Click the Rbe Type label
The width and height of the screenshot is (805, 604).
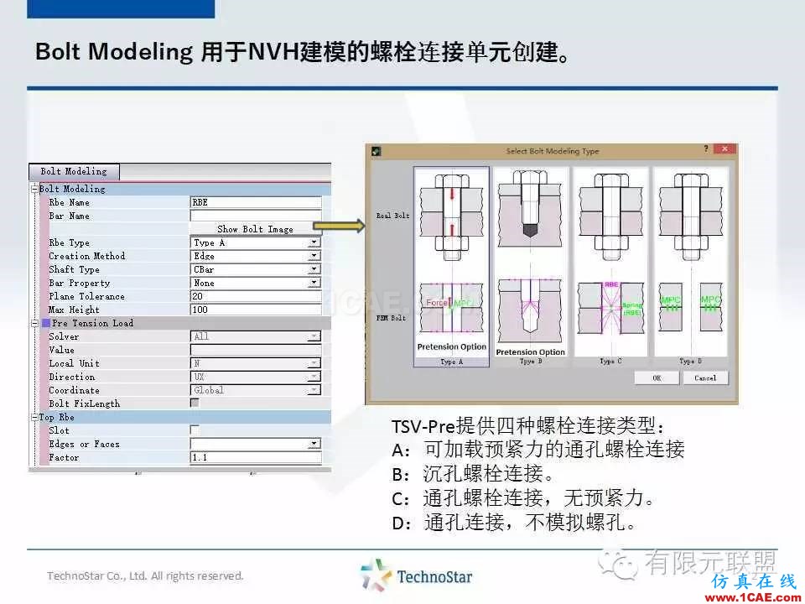pos(70,242)
